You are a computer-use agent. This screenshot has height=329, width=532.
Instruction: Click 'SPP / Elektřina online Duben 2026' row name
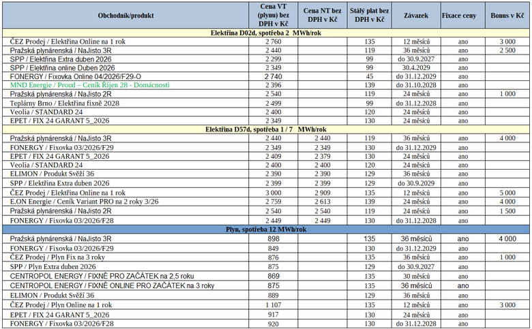[63, 67]
